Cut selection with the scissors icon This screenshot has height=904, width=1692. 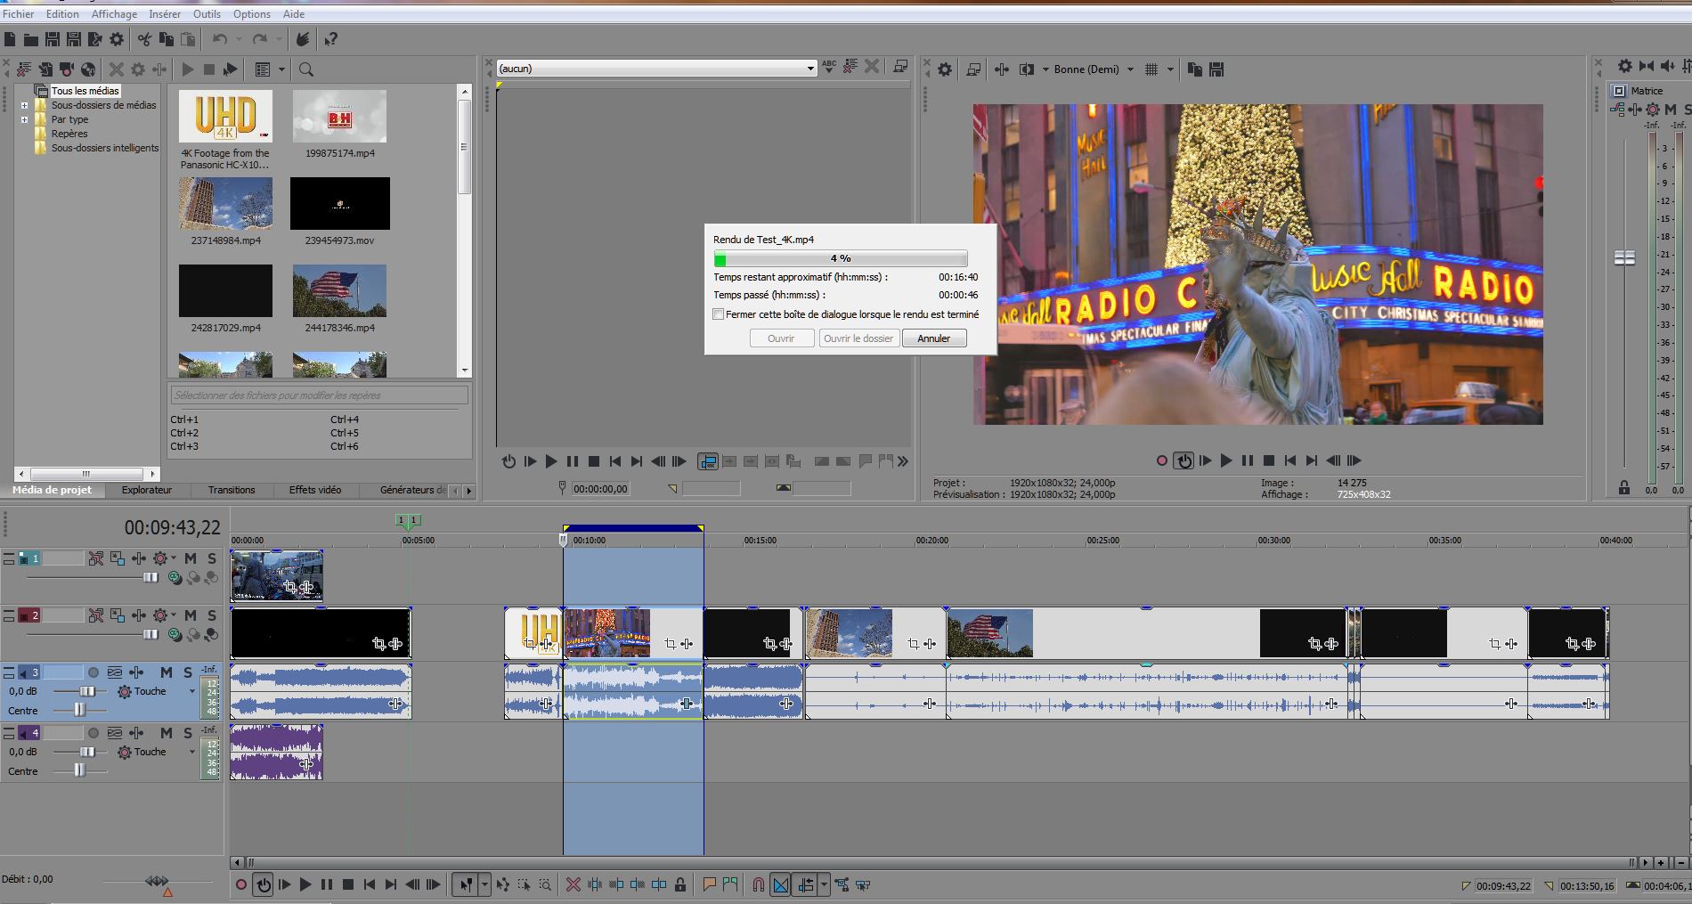(144, 39)
